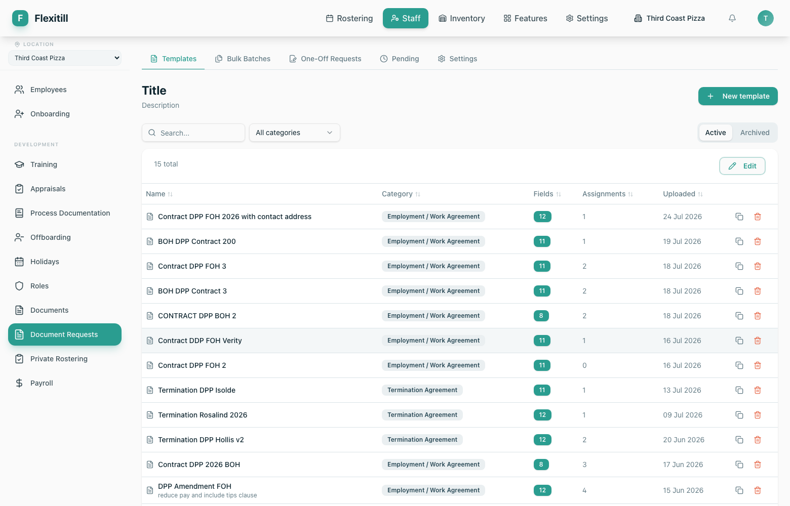Duplicate Termination DPP Hollis v2 template

[739, 440]
